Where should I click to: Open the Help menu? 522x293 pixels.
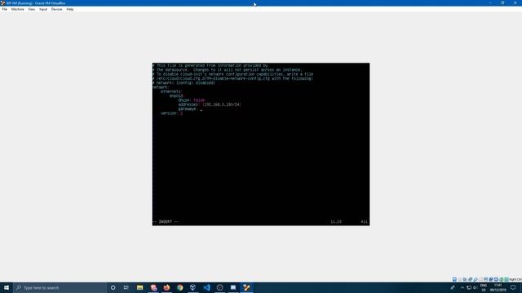(69, 9)
